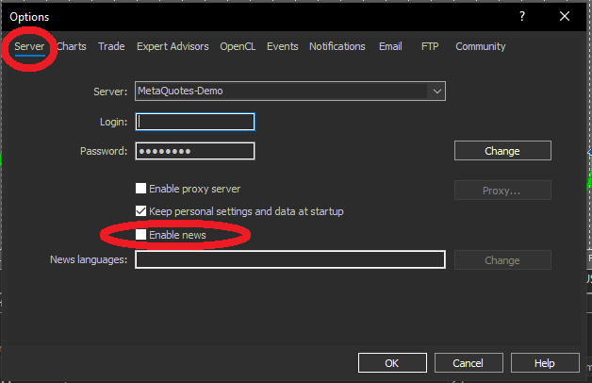Viewport: 592px width, 383px height.
Task: Click the Cancel button
Action: pos(468,363)
